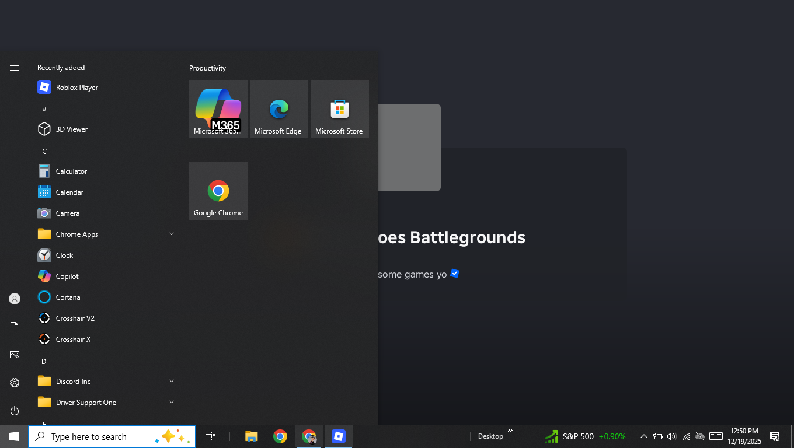This screenshot has height=448, width=794.
Task: Click the Productivity group heading
Action: (x=207, y=68)
